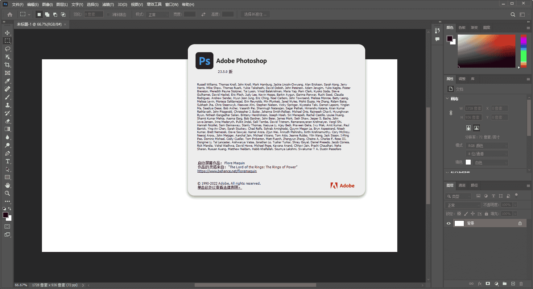
Task: Select the Crop tool
Action: pos(7,65)
